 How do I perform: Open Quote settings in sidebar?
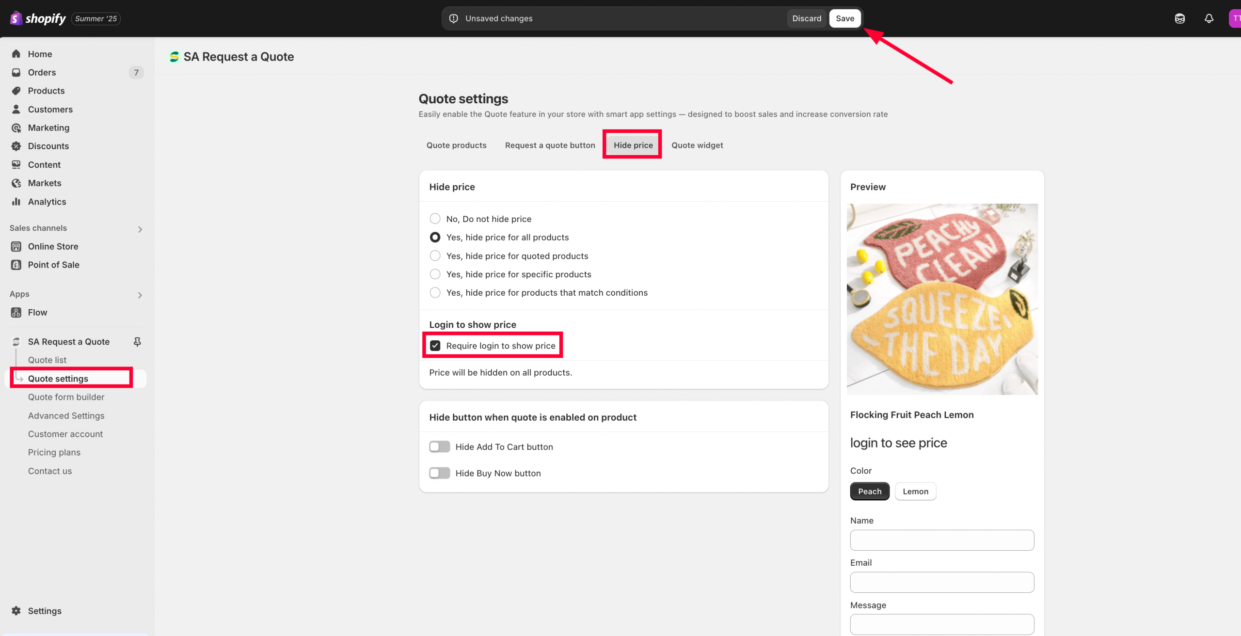coord(58,379)
